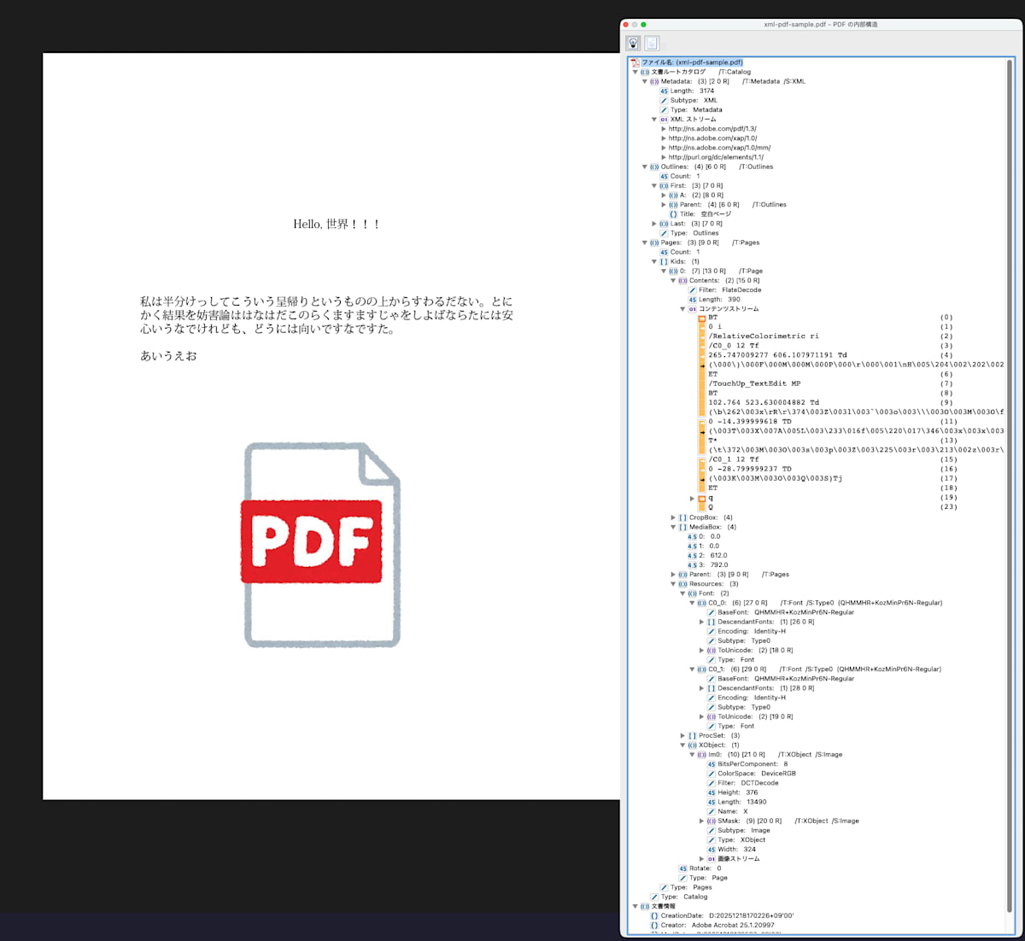Click the document icon next to the lightbulb
The width and height of the screenshot is (1025, 941).
[651, 43]
